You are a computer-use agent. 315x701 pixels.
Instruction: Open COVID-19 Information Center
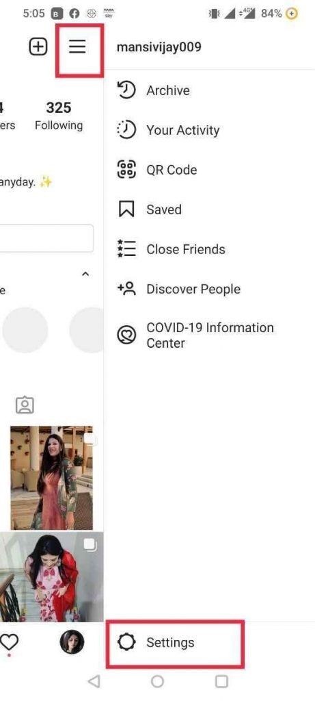pyautogui.click(x=210, y=335)
